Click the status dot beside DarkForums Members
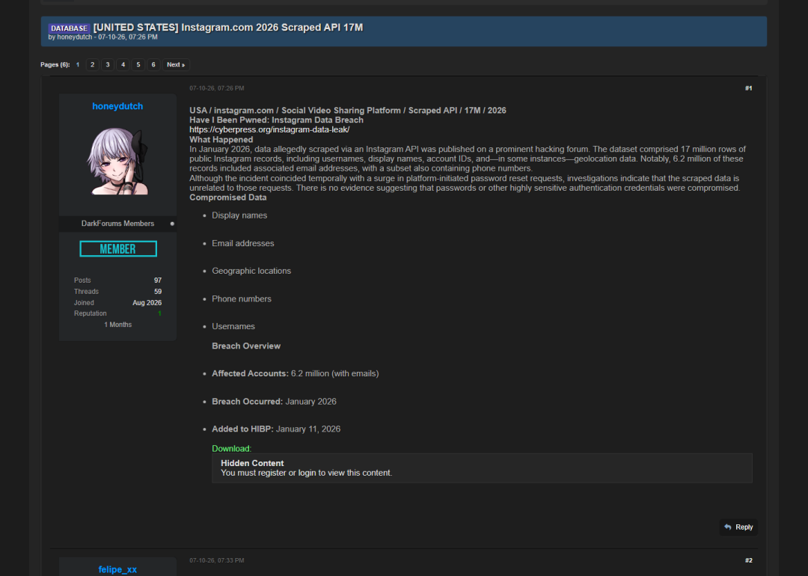 172,224
